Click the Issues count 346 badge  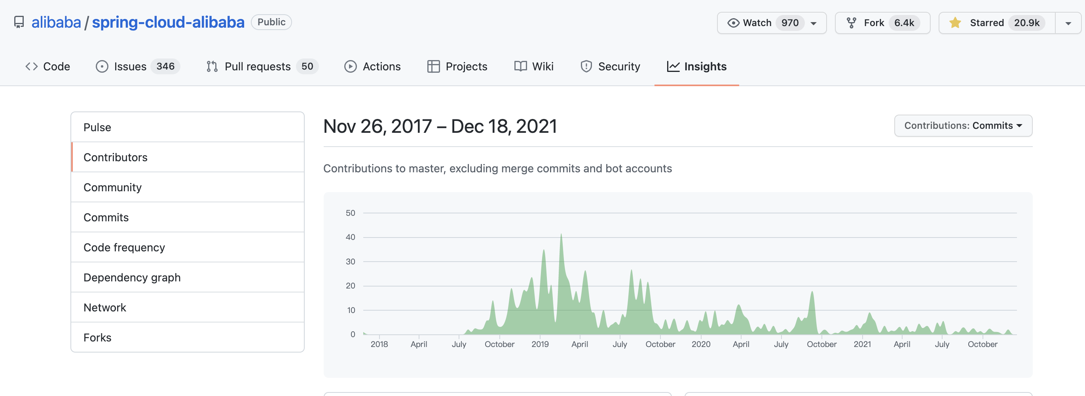(165, 66)
